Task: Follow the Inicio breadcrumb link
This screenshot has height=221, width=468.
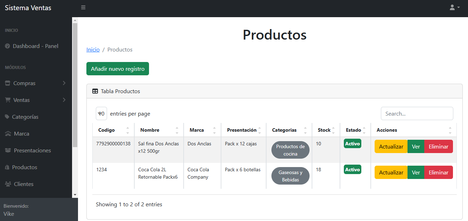Action: coord(93,50)
